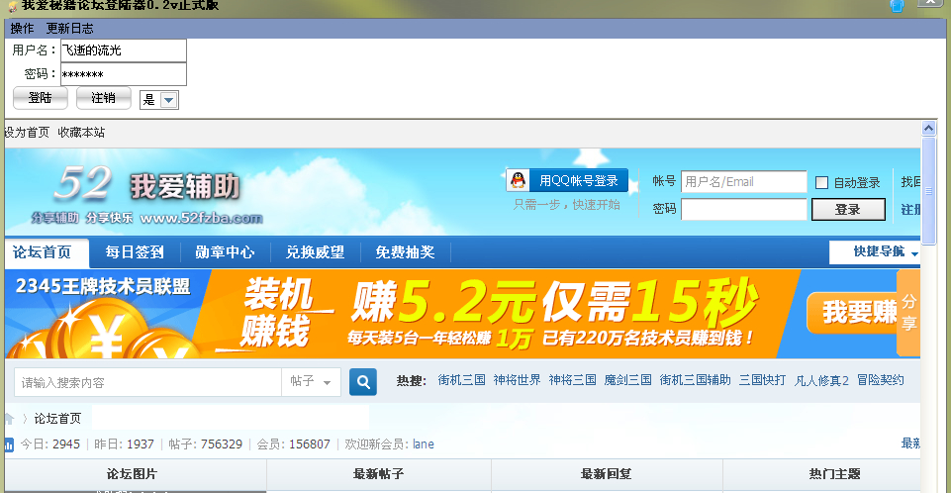This screenshot has width=951, height=493.
Task: Click the 用QQ帐号登录 button
Action: tap(567, 180)
